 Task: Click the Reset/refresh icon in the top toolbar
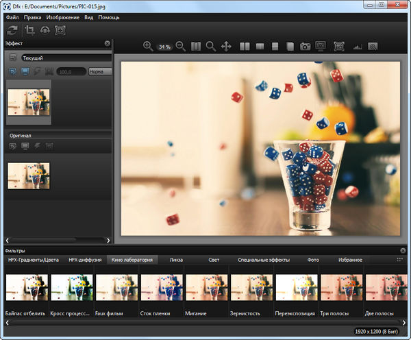click(12, 29)
